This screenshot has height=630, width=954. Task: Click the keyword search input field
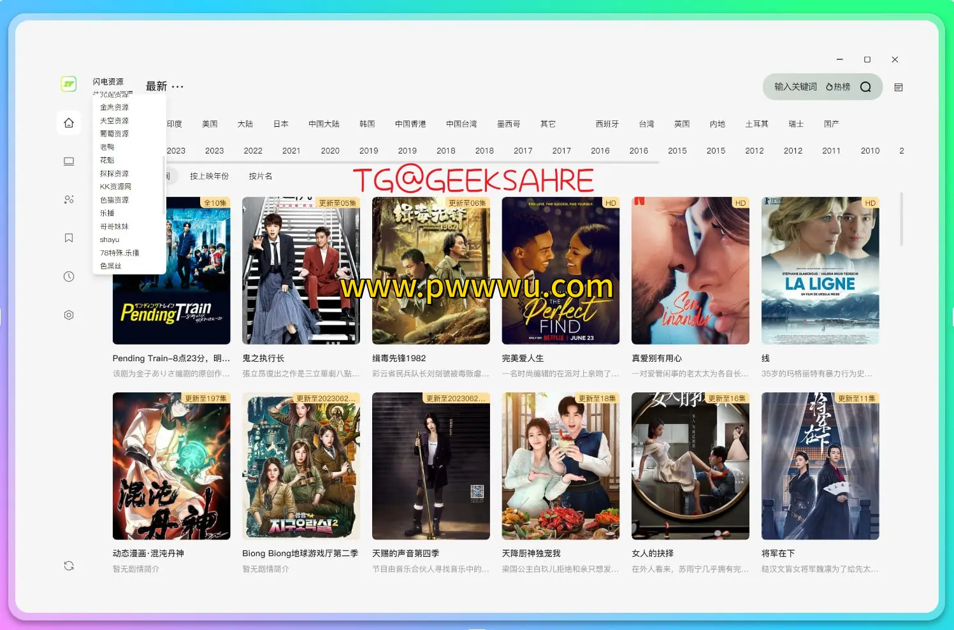click(x=793, y=87)
